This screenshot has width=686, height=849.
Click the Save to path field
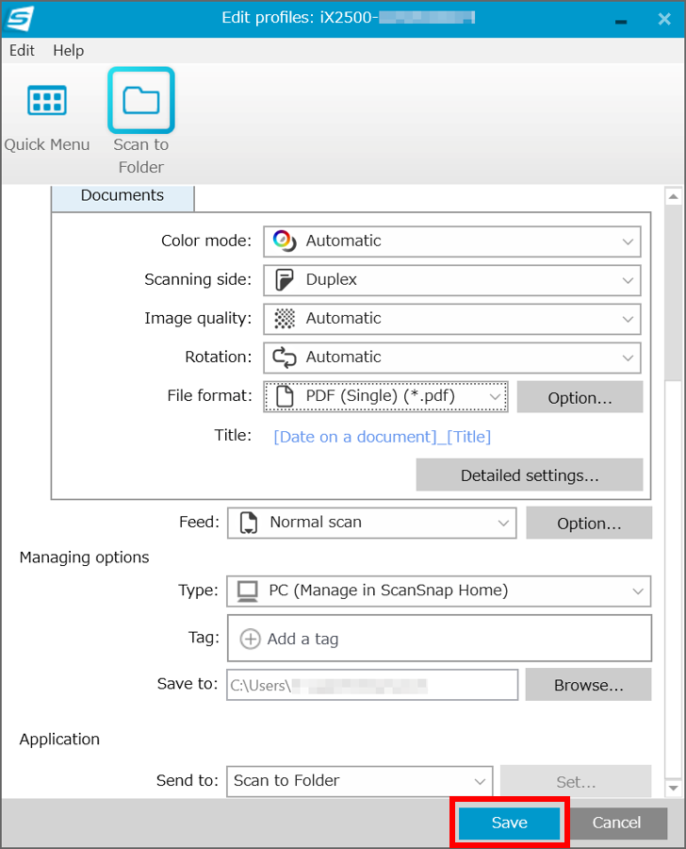[x=372, y=685]
